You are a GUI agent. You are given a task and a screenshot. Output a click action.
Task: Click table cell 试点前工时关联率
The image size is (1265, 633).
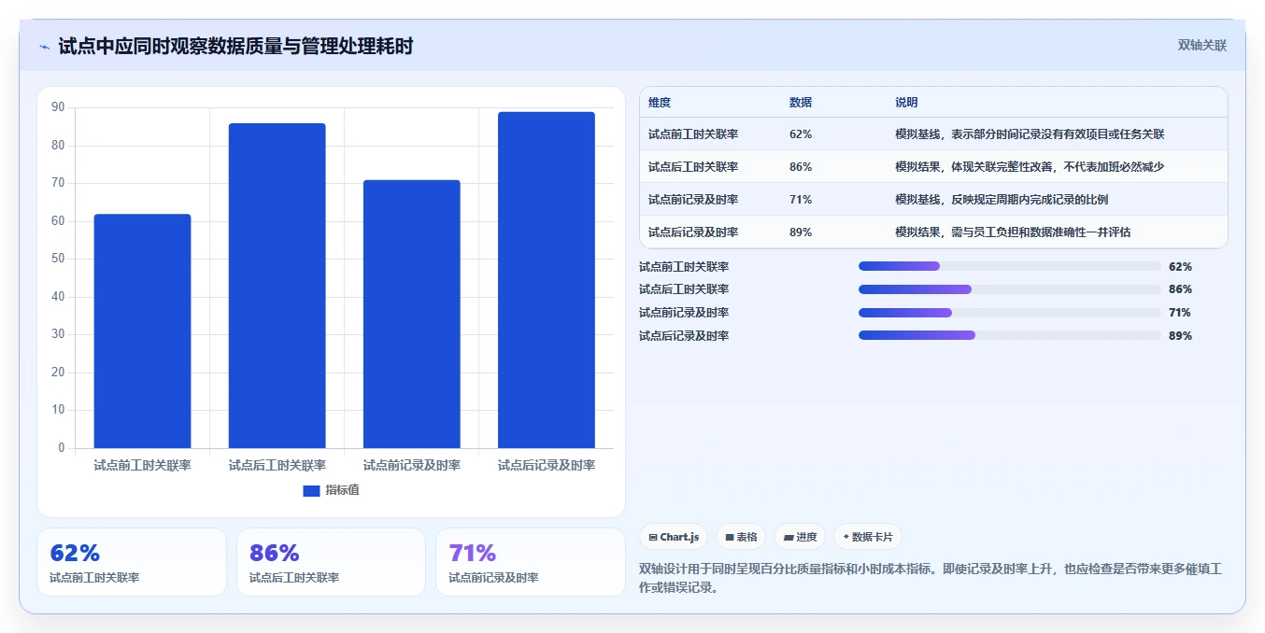click(693, 134)
